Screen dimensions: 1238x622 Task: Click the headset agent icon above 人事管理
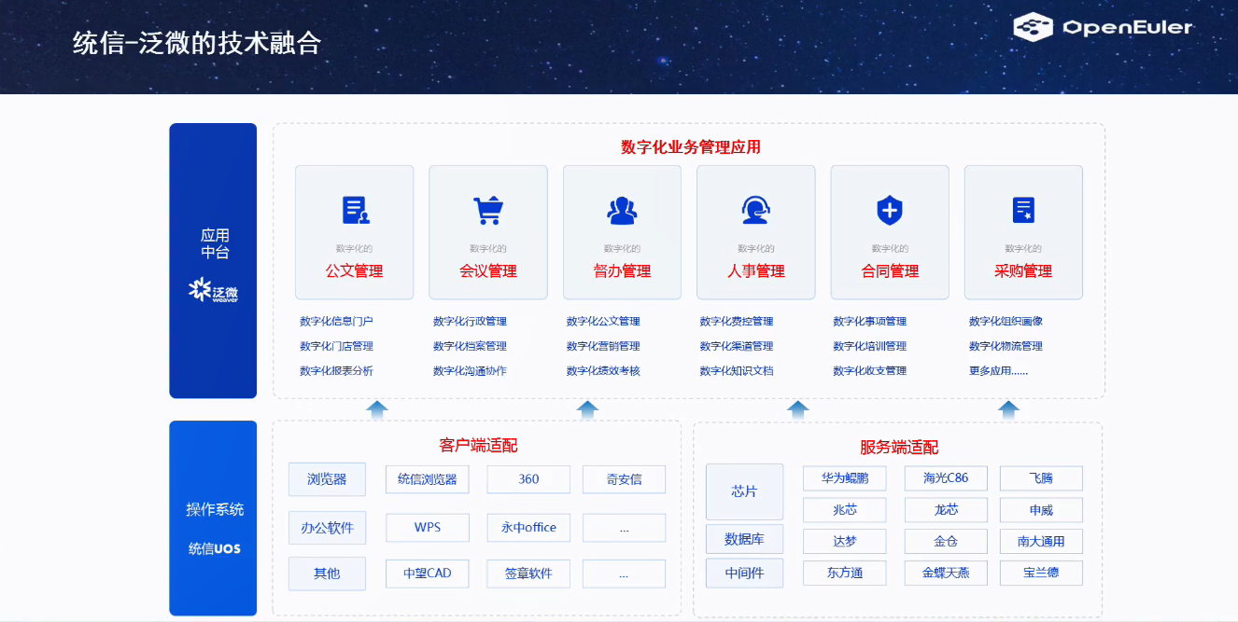point(755,211)
